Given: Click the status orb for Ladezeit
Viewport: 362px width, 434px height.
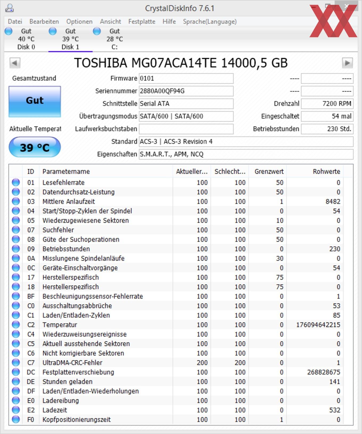Looking at the screenshot, I should [16, 410].
